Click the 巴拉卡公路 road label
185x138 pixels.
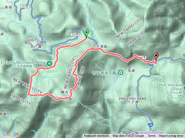click(35, 41)
